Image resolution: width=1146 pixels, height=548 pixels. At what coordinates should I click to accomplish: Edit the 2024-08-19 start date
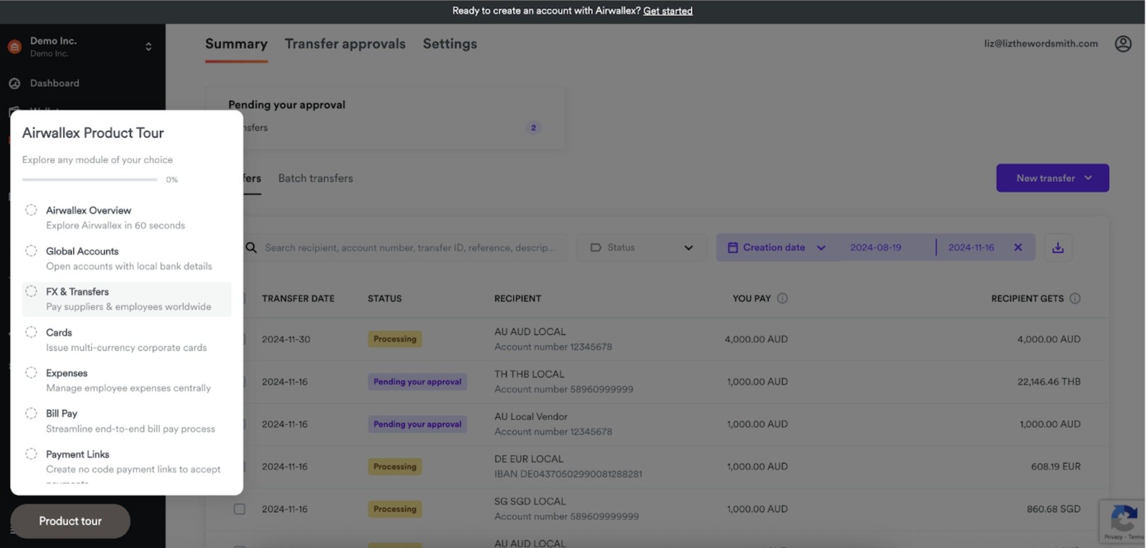point(876,247)
